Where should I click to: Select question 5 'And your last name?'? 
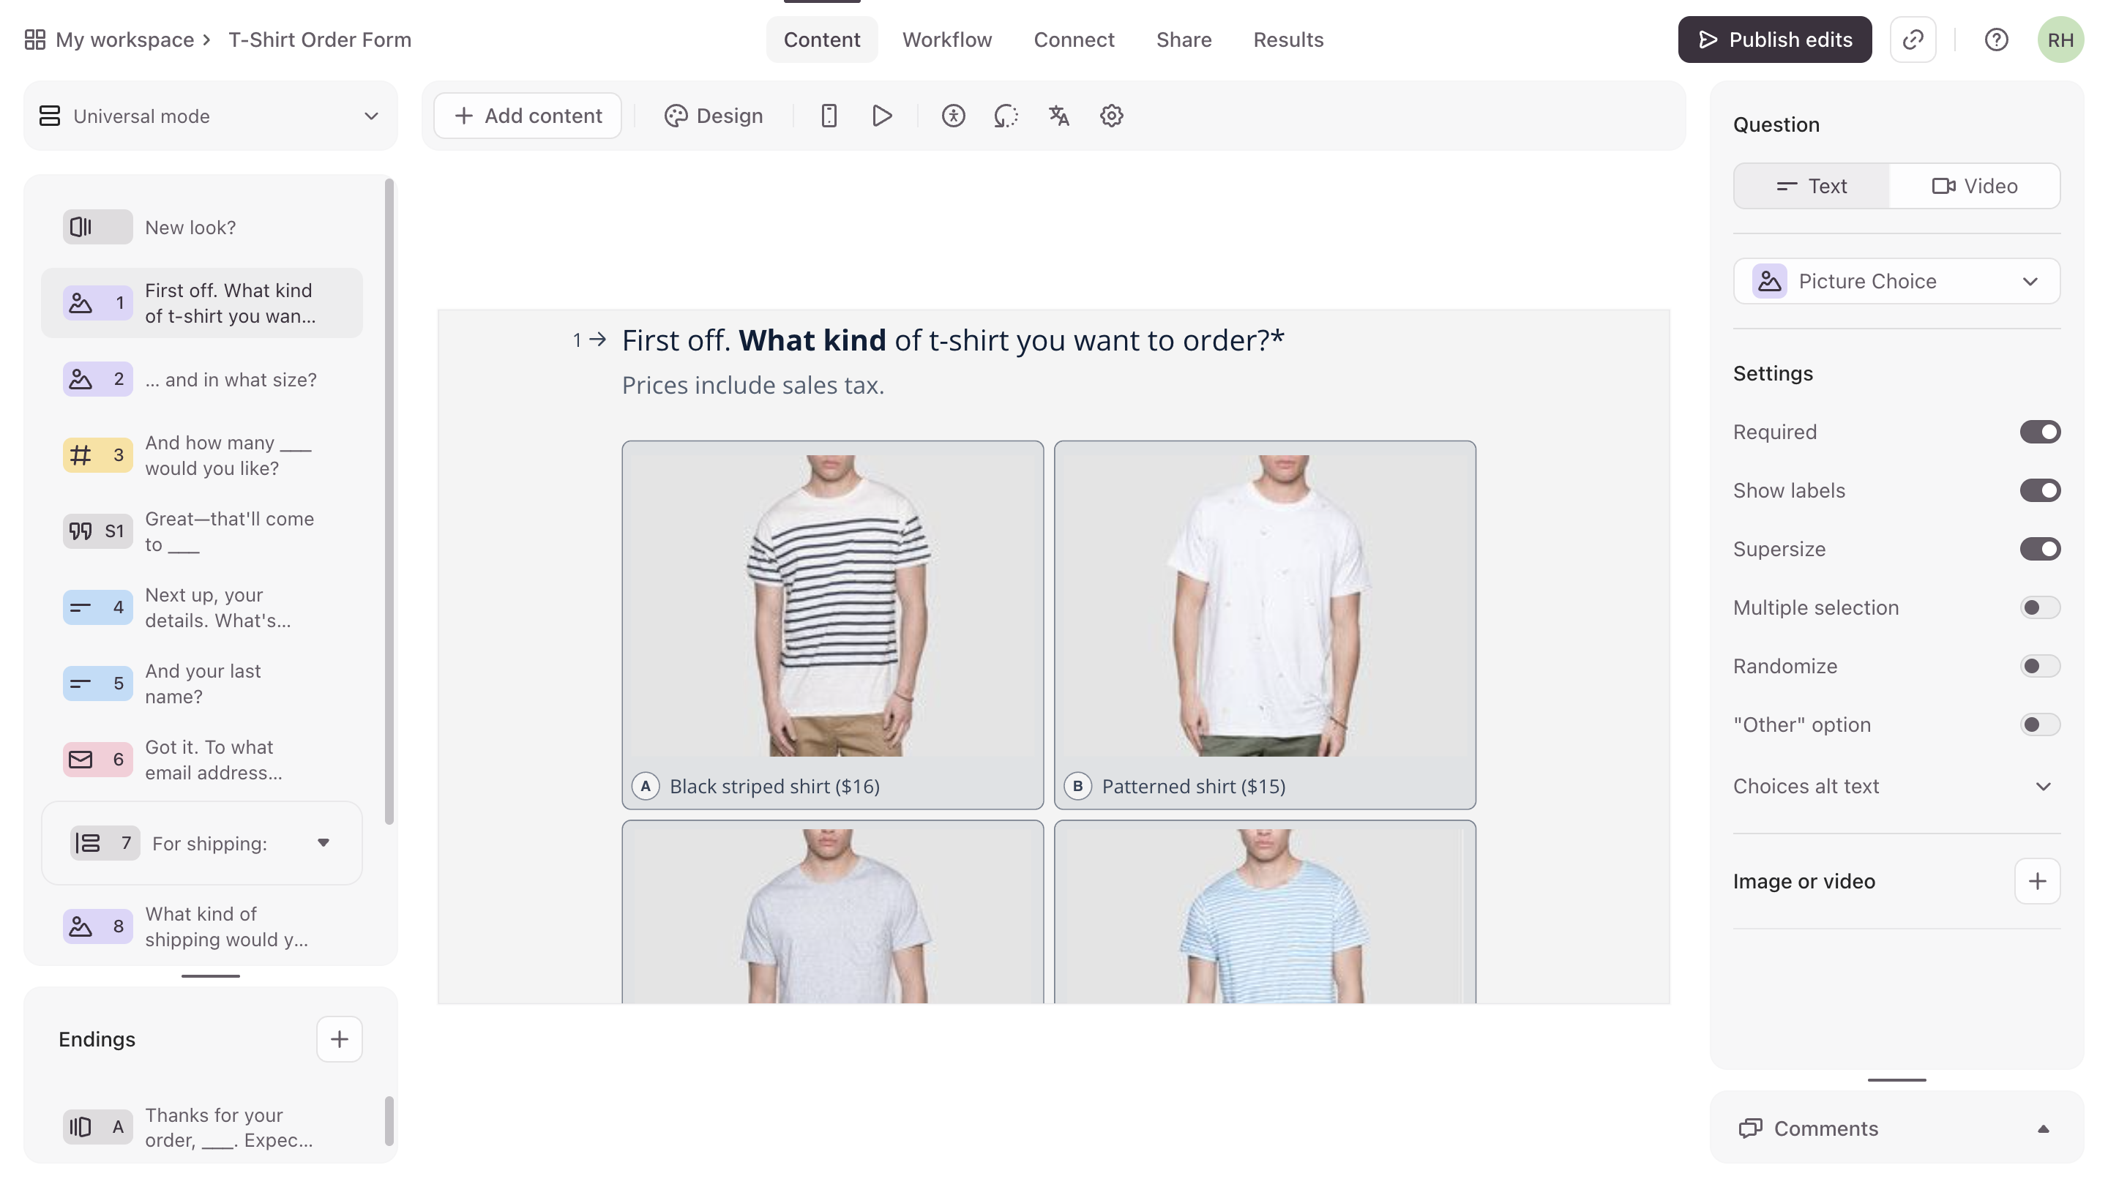coord(201,683)
